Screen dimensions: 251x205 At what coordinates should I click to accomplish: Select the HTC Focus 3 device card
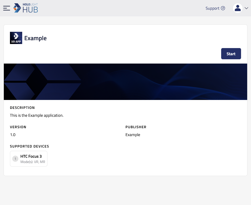[x=29, y=159]
